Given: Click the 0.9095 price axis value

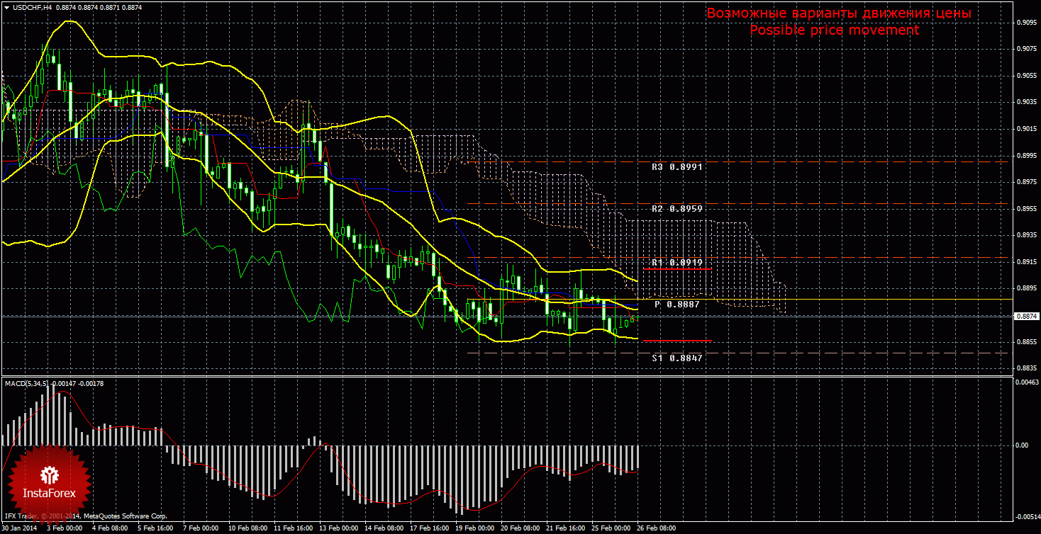Looking at the screenshot, I should click(x=1025, y=22).
